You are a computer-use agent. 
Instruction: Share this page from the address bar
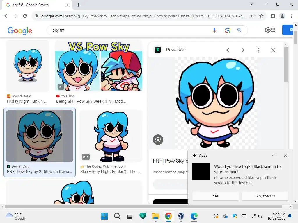click(x=252, y=16)
